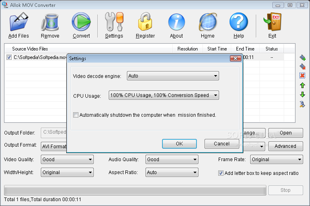310x206 pixels.
Task: Clear list with the red X side icon
Action: pos(302,76)
